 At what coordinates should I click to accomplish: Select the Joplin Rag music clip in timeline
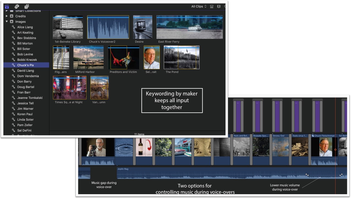tap(232, 173)
